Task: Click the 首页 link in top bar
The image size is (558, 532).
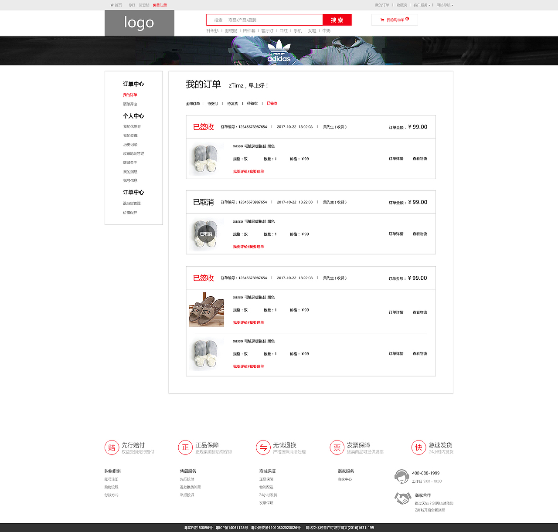Action: 118,5
